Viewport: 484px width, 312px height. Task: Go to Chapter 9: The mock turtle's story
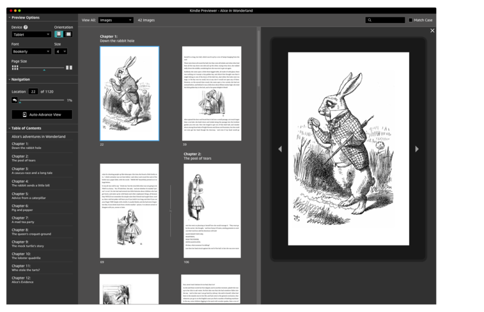tap(27, 244)
